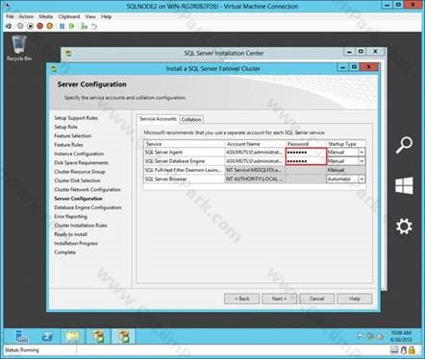Click the Search charm magnifier icon

(404, 145)
